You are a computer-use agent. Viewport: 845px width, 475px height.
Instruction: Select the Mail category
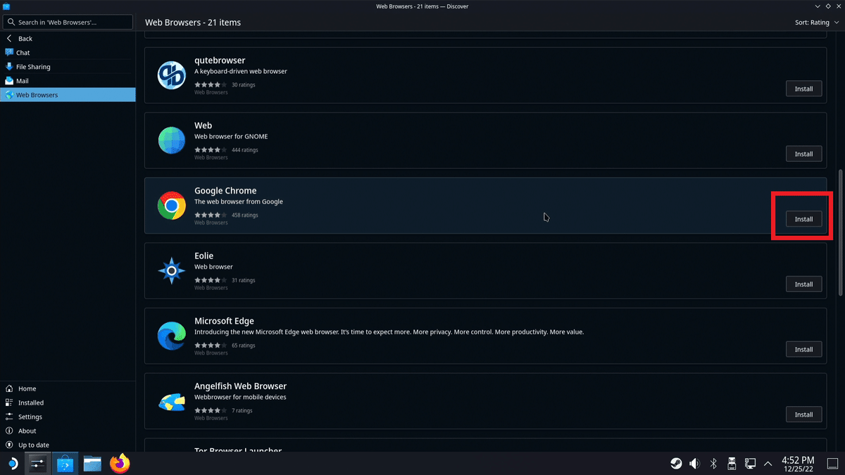coord(68,81)
